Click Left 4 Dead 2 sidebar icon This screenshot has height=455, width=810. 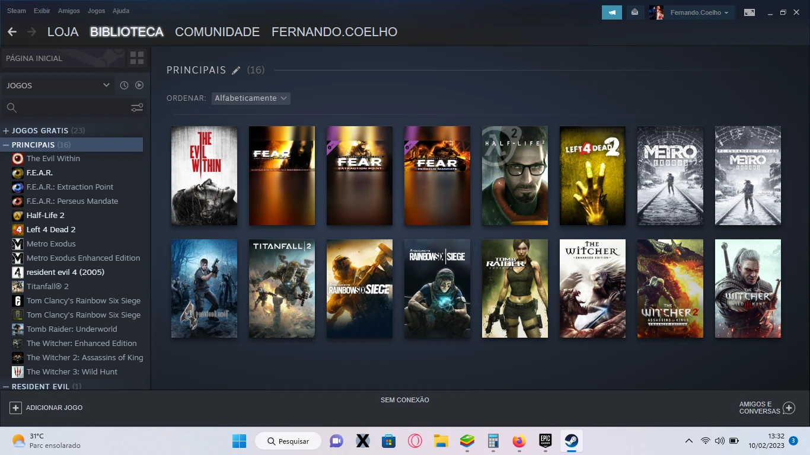coord(18,229)
